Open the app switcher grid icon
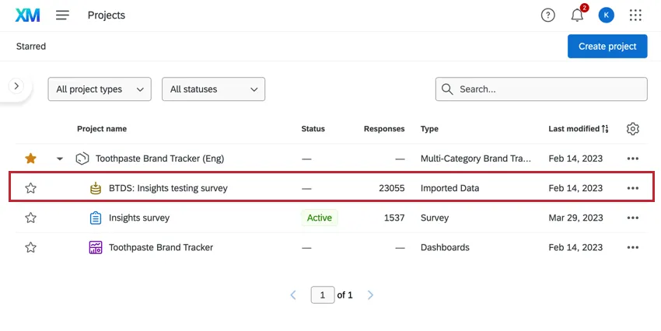Viewport: 661px width, 331px height. coord(635,16)
